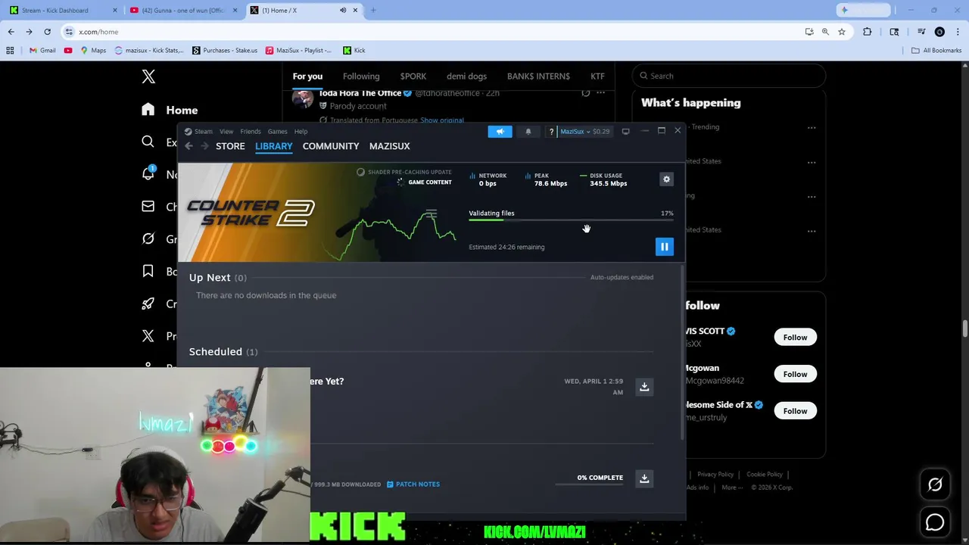Open Steam help question mark
The width and height of the screenshot is (969, 545).
point(551,132)
